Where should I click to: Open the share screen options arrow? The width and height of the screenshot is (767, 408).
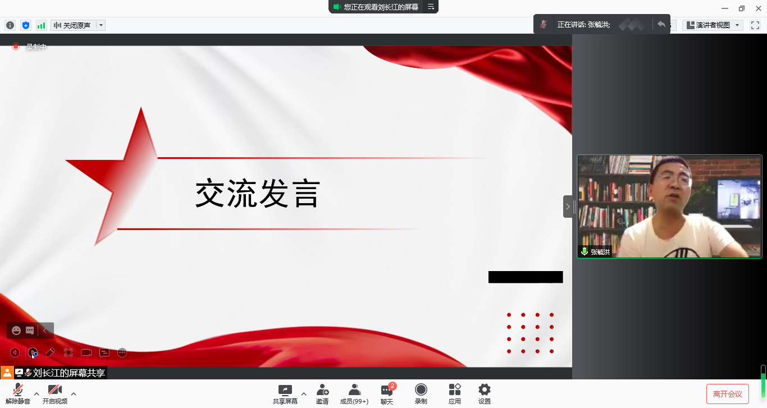click(x=304, y=393)
